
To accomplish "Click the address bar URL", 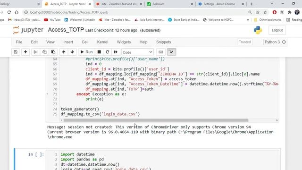I will [69, 12].
